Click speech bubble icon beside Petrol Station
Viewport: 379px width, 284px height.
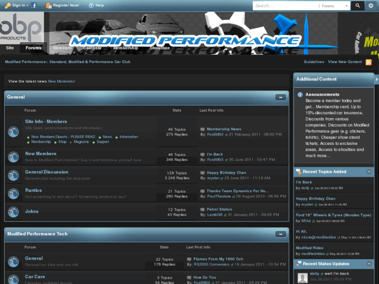pyautogui.click(x=202, y=209)
